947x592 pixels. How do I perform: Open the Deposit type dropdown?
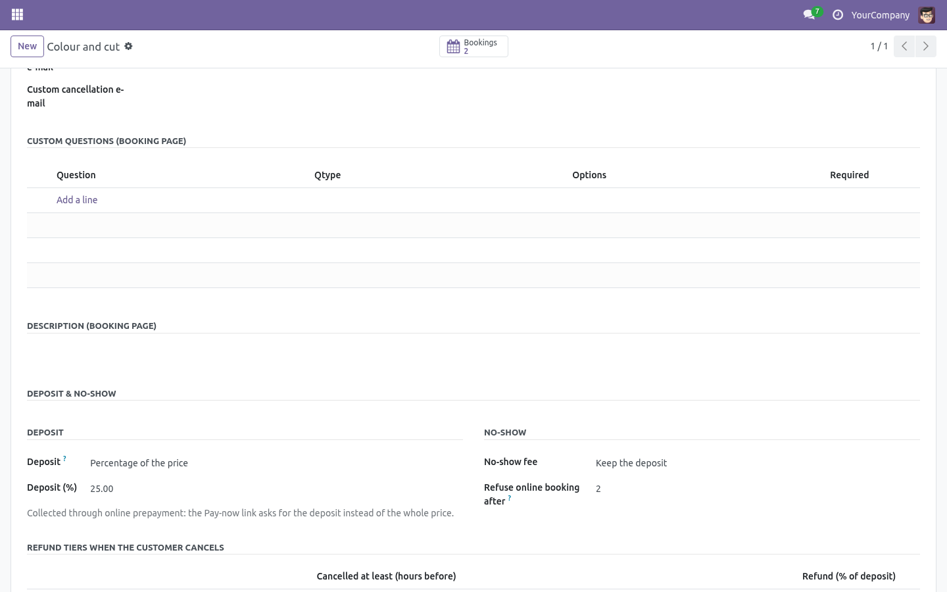click(276, 463)
